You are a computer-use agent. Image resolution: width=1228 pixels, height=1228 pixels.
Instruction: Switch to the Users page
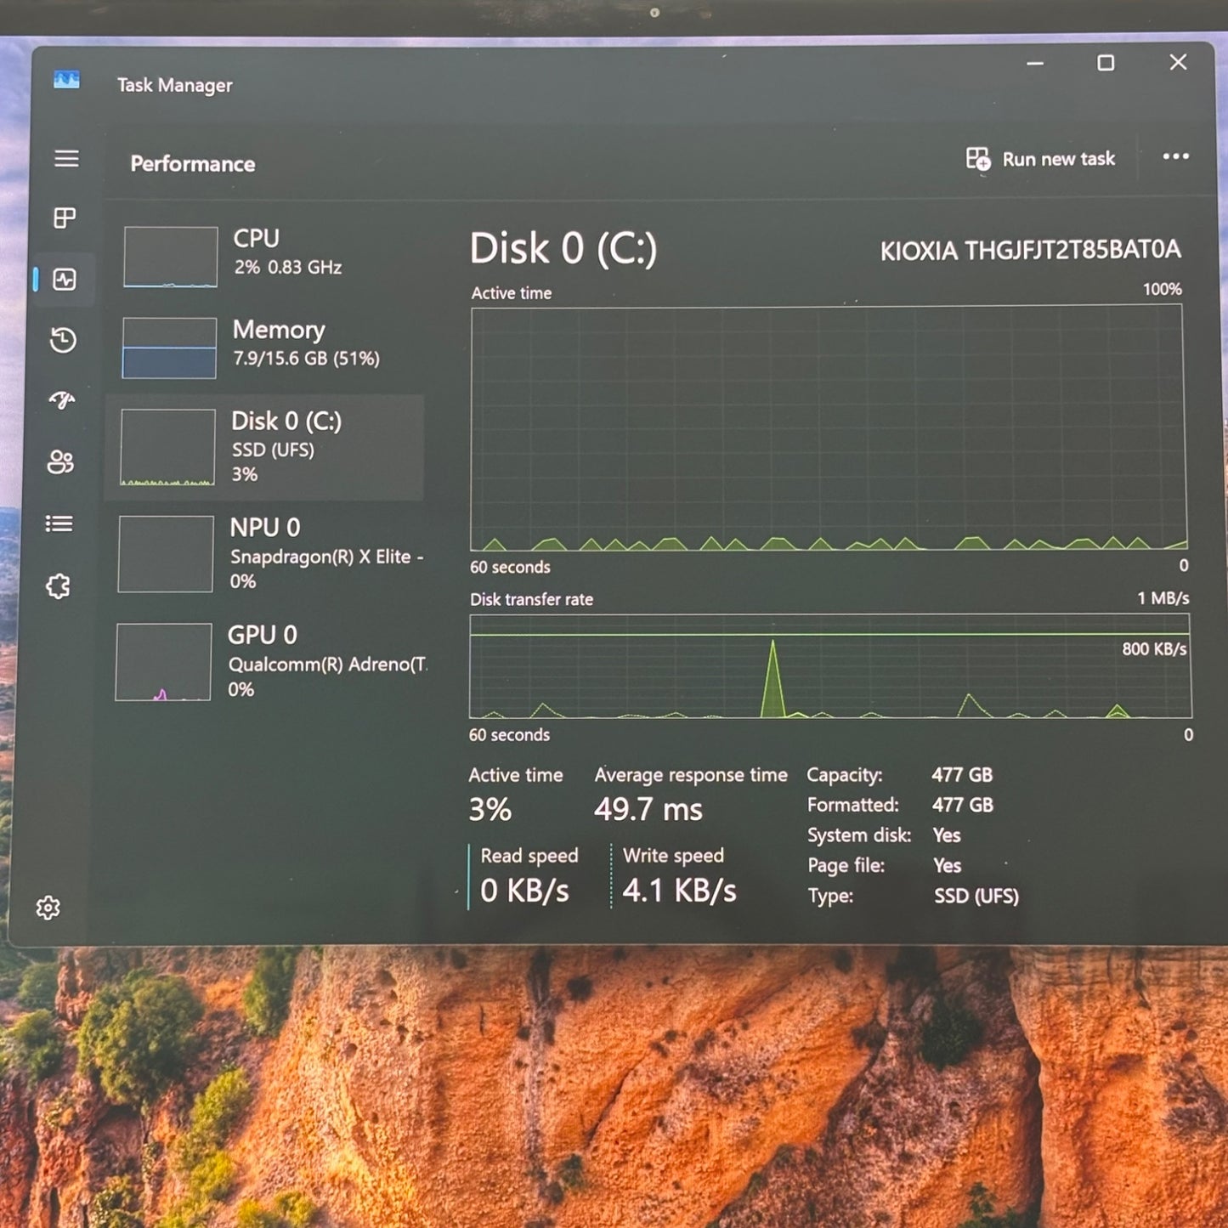(60, 462)
